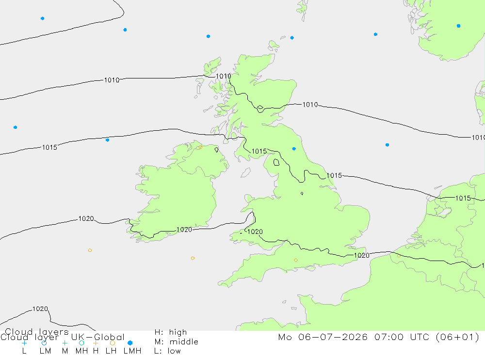
Task: Select the orange LH marker over Northern Ireland
Action: click(x=200, y=147)
